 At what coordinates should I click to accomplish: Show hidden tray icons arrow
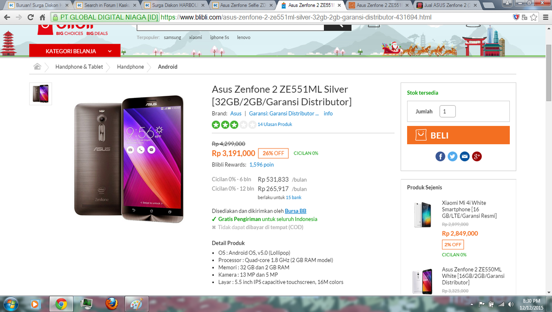(x=473, y=304)
